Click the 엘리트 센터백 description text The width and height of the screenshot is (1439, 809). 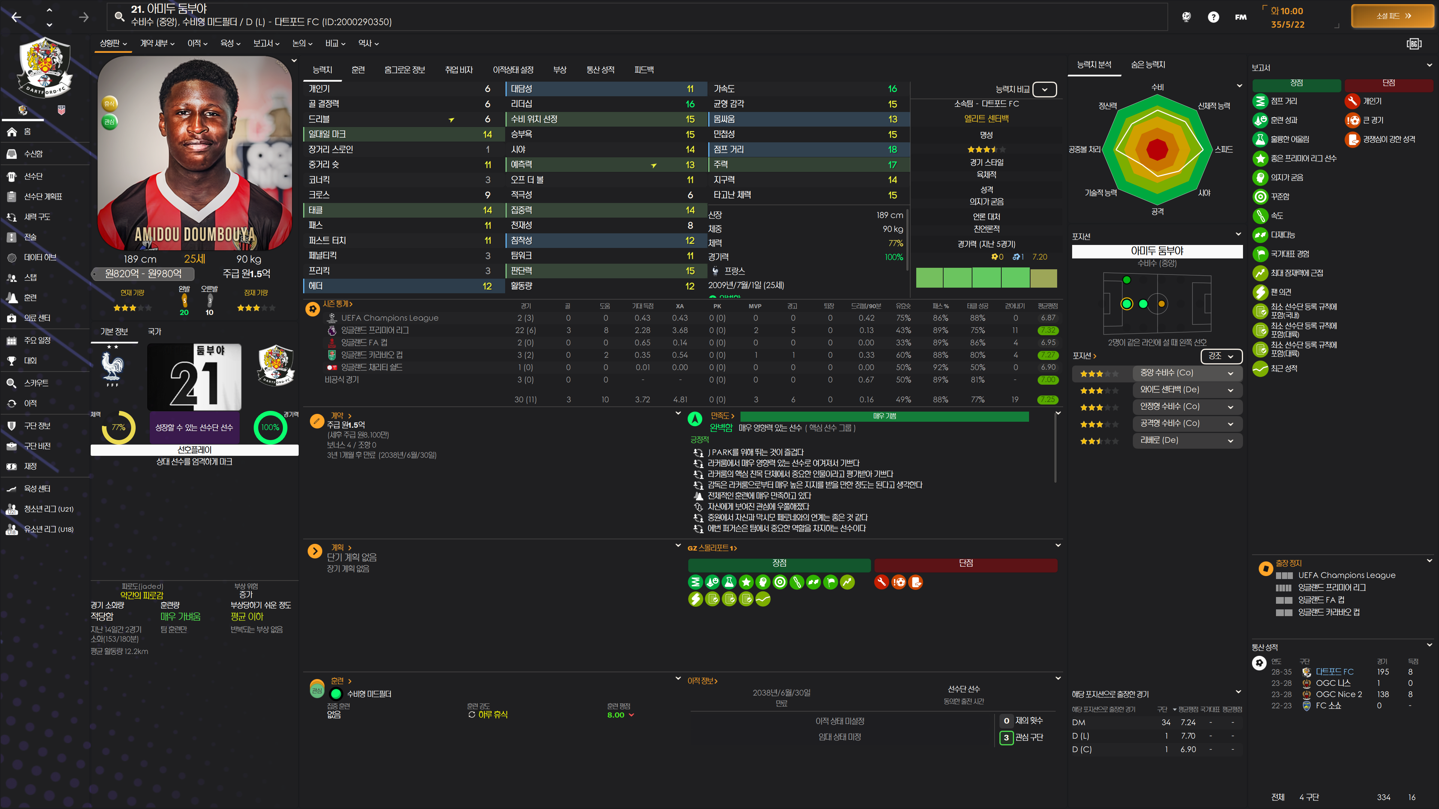click(986, 119)
